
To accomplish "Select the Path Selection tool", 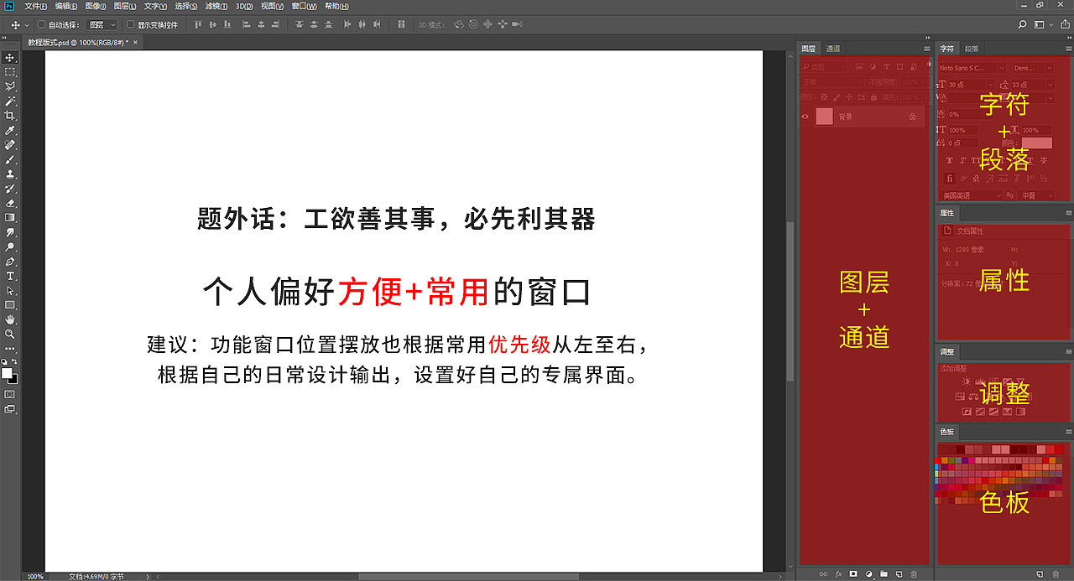I will pyautogui.click(x=10, y=290).
